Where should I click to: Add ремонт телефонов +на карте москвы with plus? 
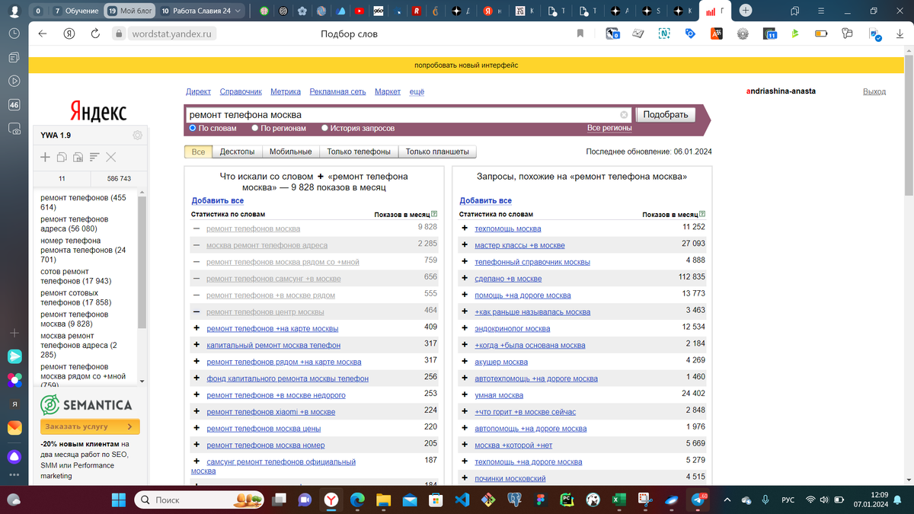point(197,328)
